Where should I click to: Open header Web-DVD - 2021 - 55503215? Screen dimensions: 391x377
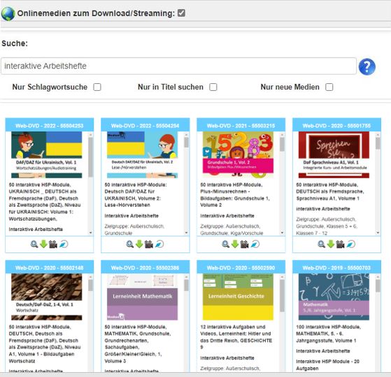[241, 125]
